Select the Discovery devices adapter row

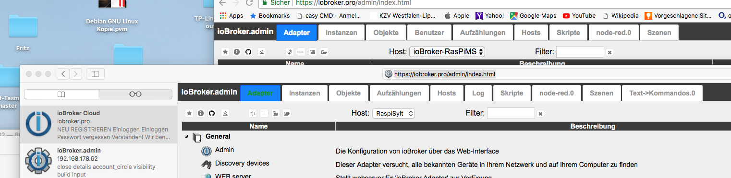point(456,164)
